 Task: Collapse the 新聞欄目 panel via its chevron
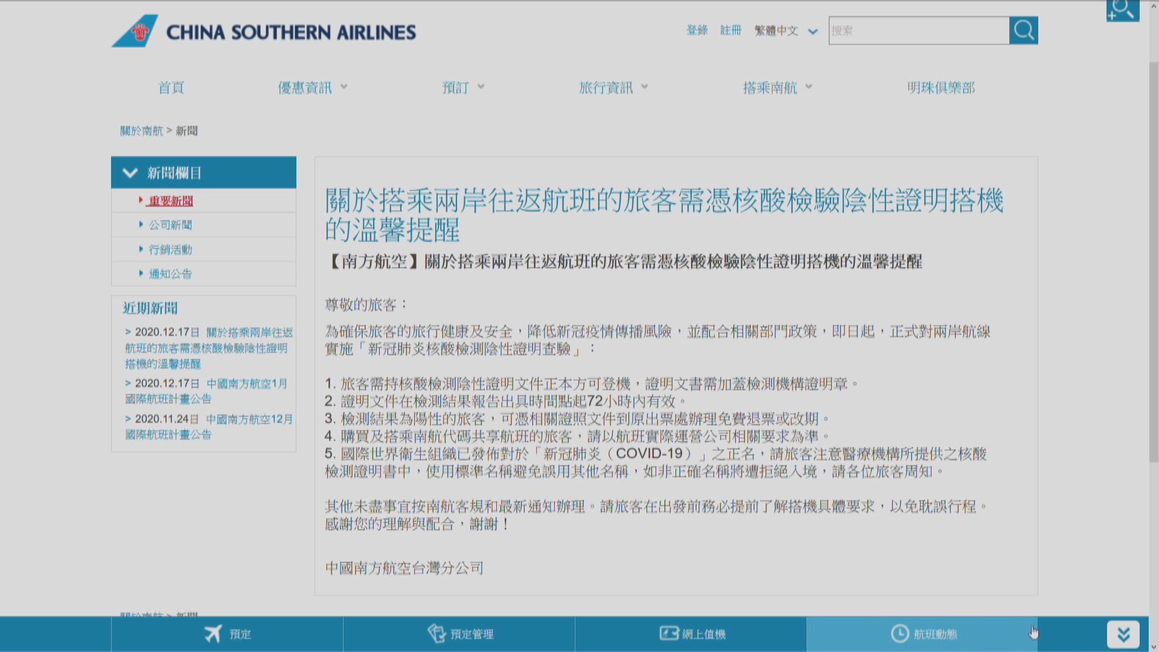point(129,173)
